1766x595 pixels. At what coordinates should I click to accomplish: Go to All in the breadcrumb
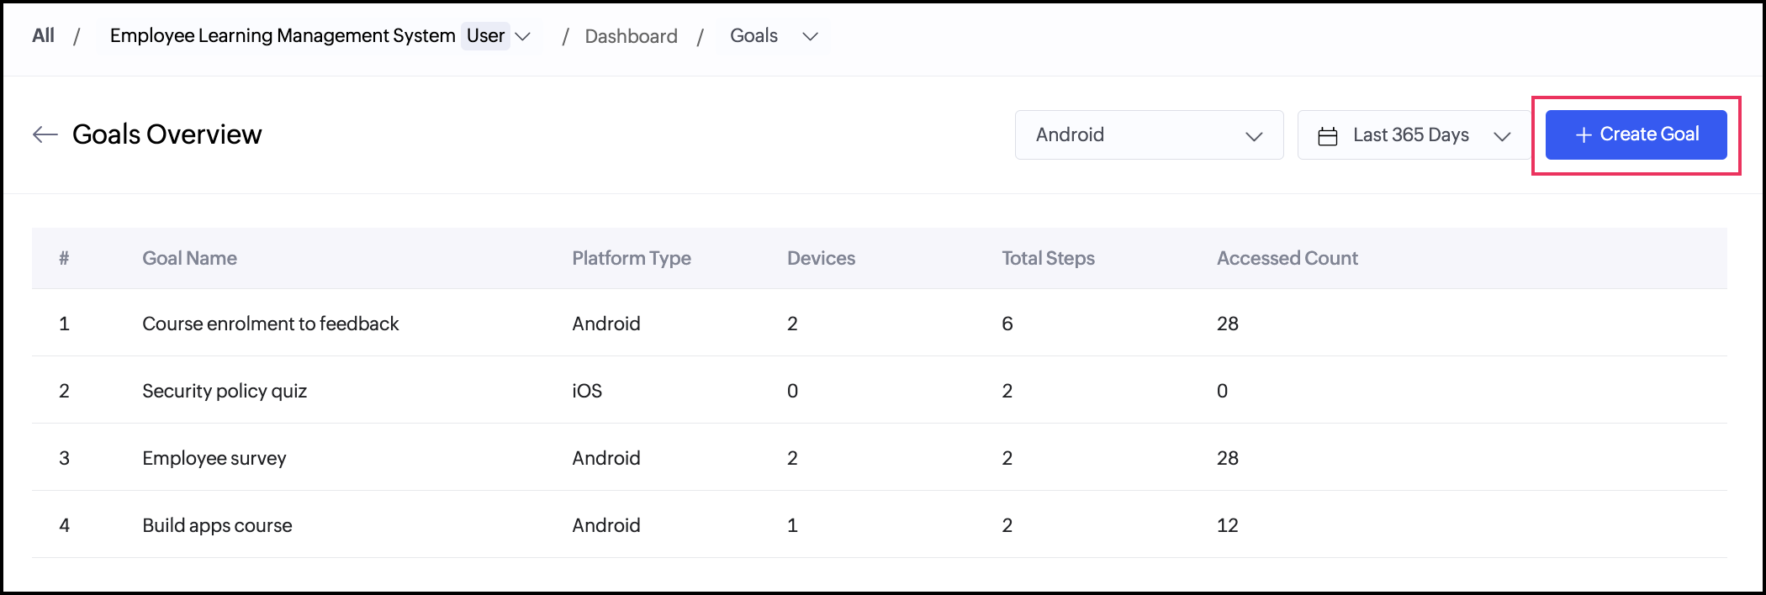point(43,35)
